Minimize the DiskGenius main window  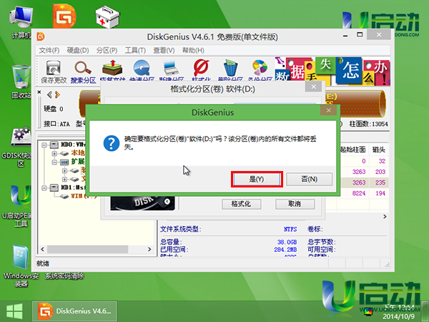tap(345, 35)
